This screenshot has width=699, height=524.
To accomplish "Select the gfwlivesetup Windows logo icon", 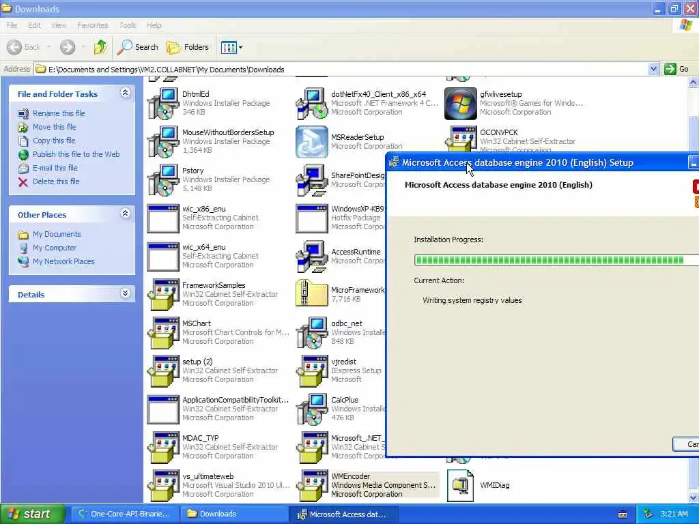I will click(461, 104).
